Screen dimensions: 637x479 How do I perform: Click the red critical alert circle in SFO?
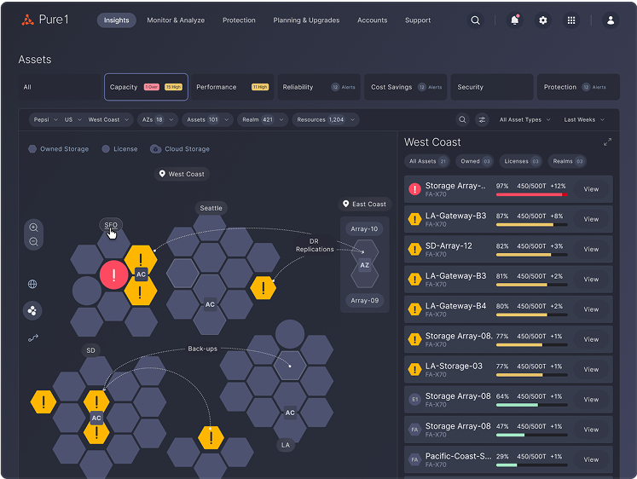pyautogui.click(x=113, y=274)
